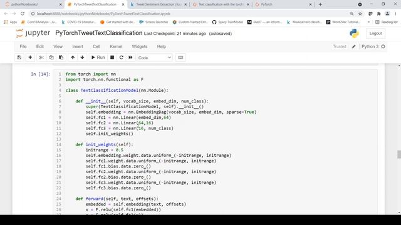Click code line class TextClassificationModel
This screenshot has height=225, width=401.
[x=117, y=90]
